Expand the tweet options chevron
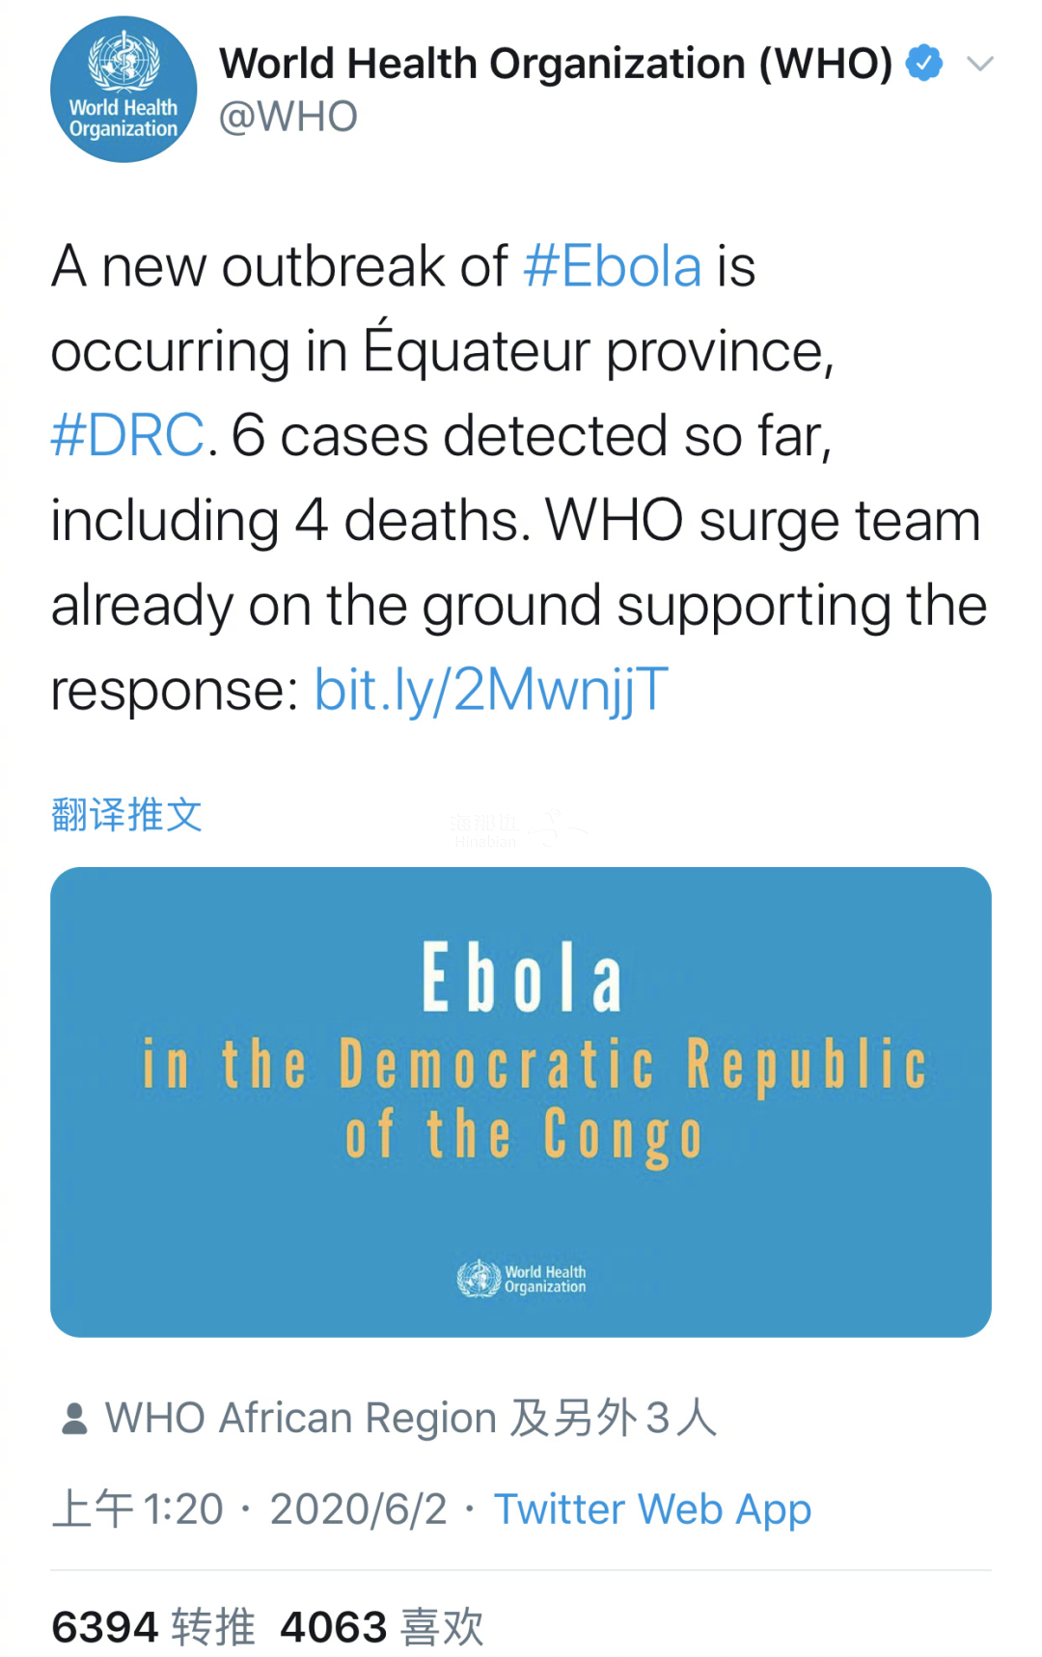The width and height of the screenshot is (1042, 1657). point(979,65)
